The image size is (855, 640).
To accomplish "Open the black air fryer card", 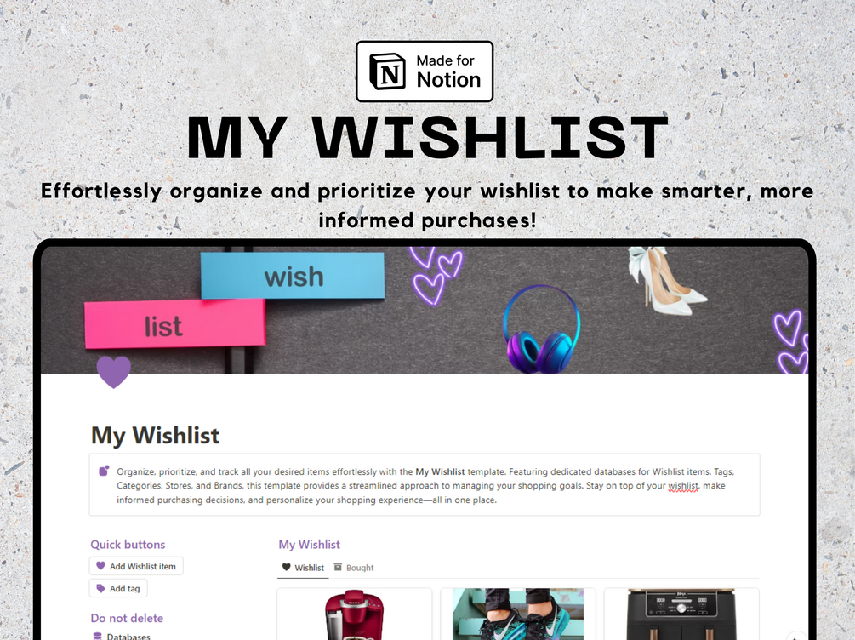I will (681, 614).
